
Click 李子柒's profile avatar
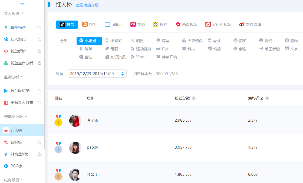75,121
